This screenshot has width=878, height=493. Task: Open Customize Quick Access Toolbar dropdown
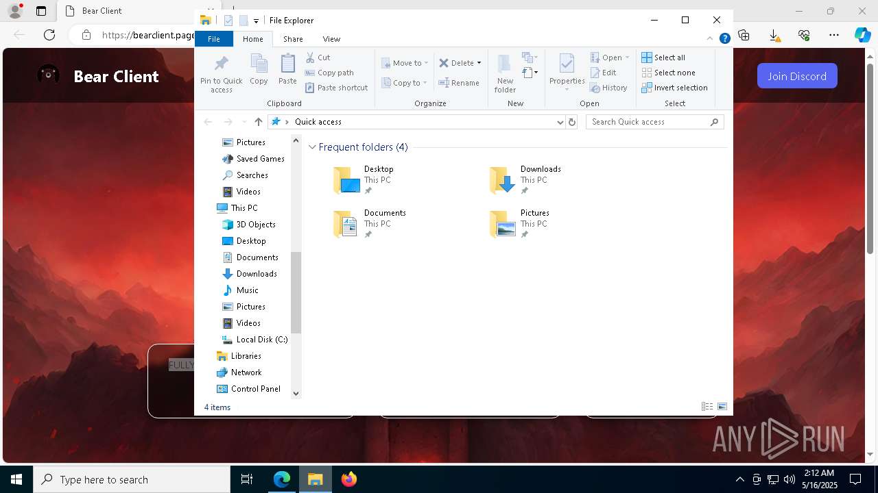click(256, 21)
